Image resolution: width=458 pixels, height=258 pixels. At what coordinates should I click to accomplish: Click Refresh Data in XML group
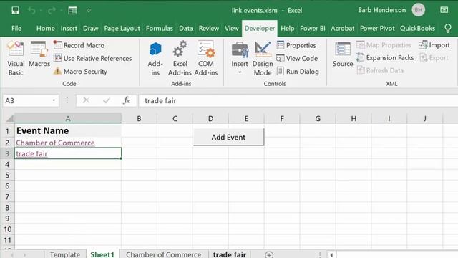[380, 70]
